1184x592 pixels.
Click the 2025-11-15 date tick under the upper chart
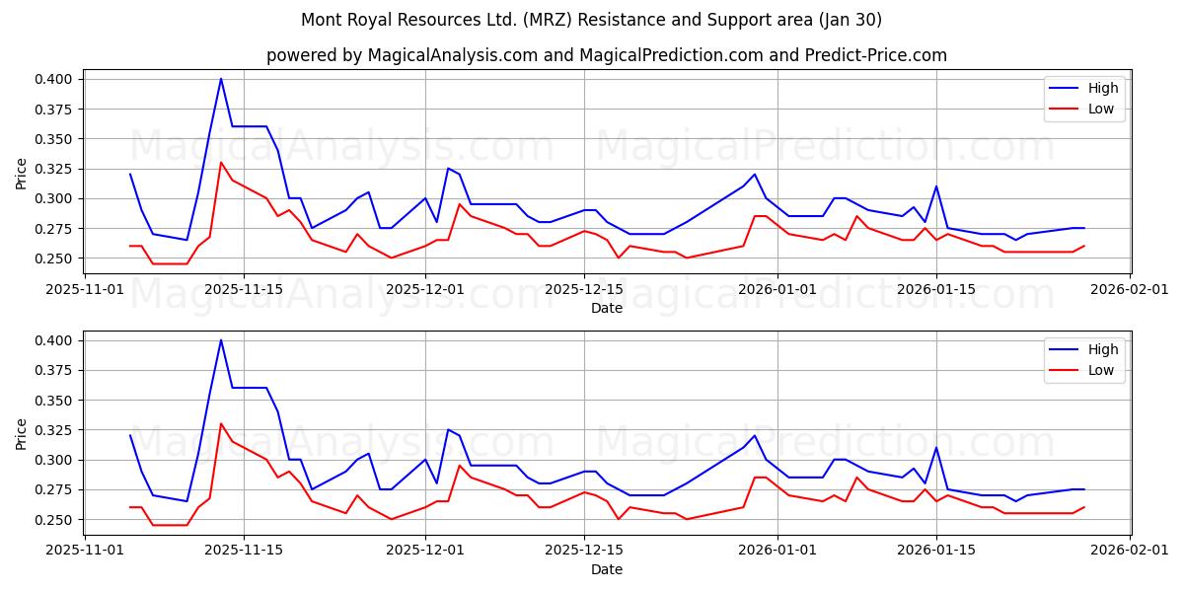click(x=244, y=289)
